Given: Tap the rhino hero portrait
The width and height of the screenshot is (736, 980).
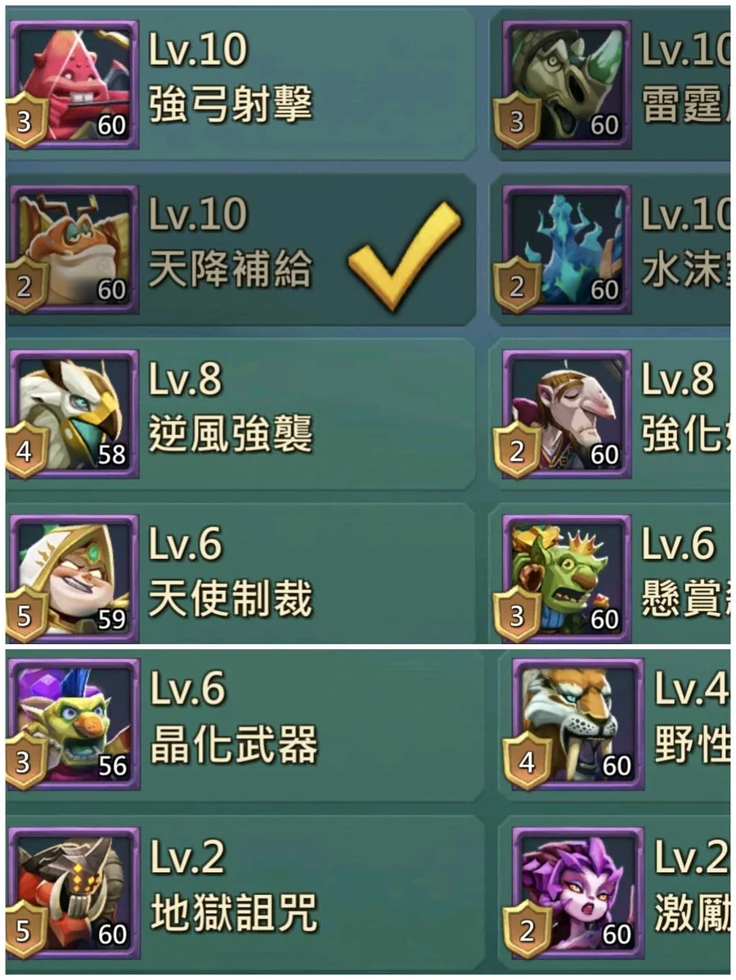Looking at the screenshot, I should pyautogui.click(x=567, y=83).
